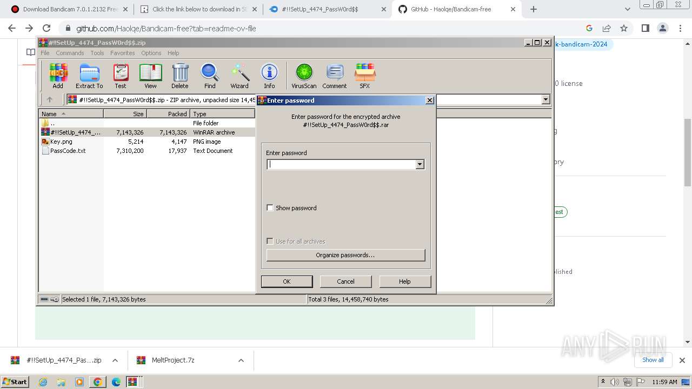Open the browser tab search chevron
Image resolution: width=692 pixels, height=389 pixels.
(x=627, y=9)
